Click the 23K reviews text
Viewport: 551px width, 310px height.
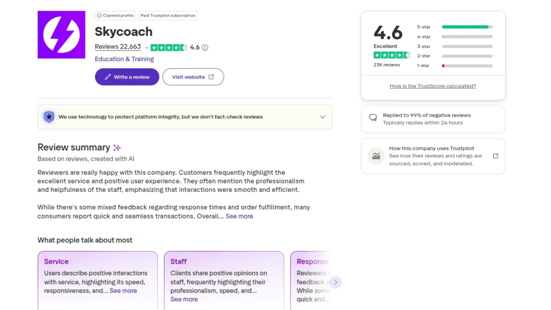pyautogui.click(x=387, y=65)
